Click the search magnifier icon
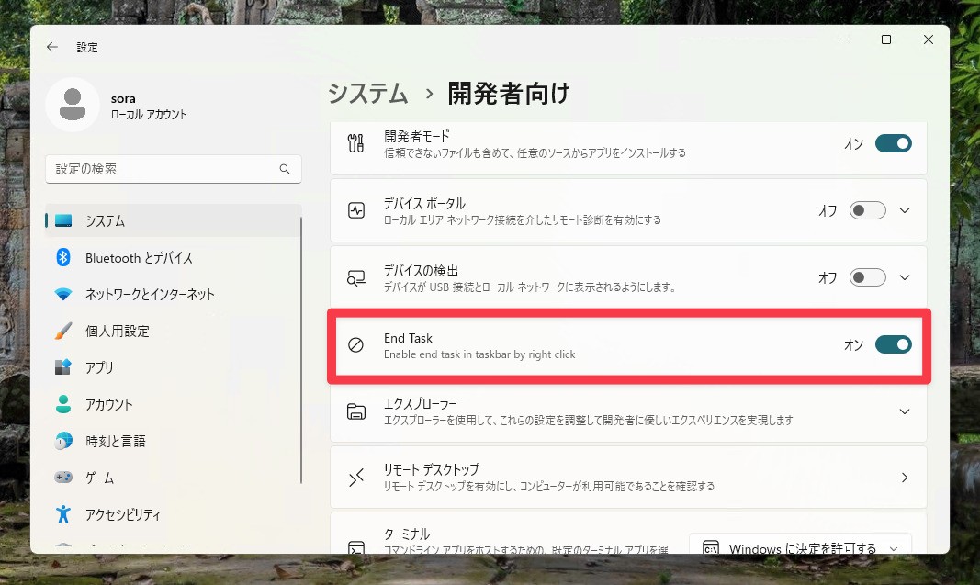The width and height of the screenshot is (980, 585). tap(285, 169)
